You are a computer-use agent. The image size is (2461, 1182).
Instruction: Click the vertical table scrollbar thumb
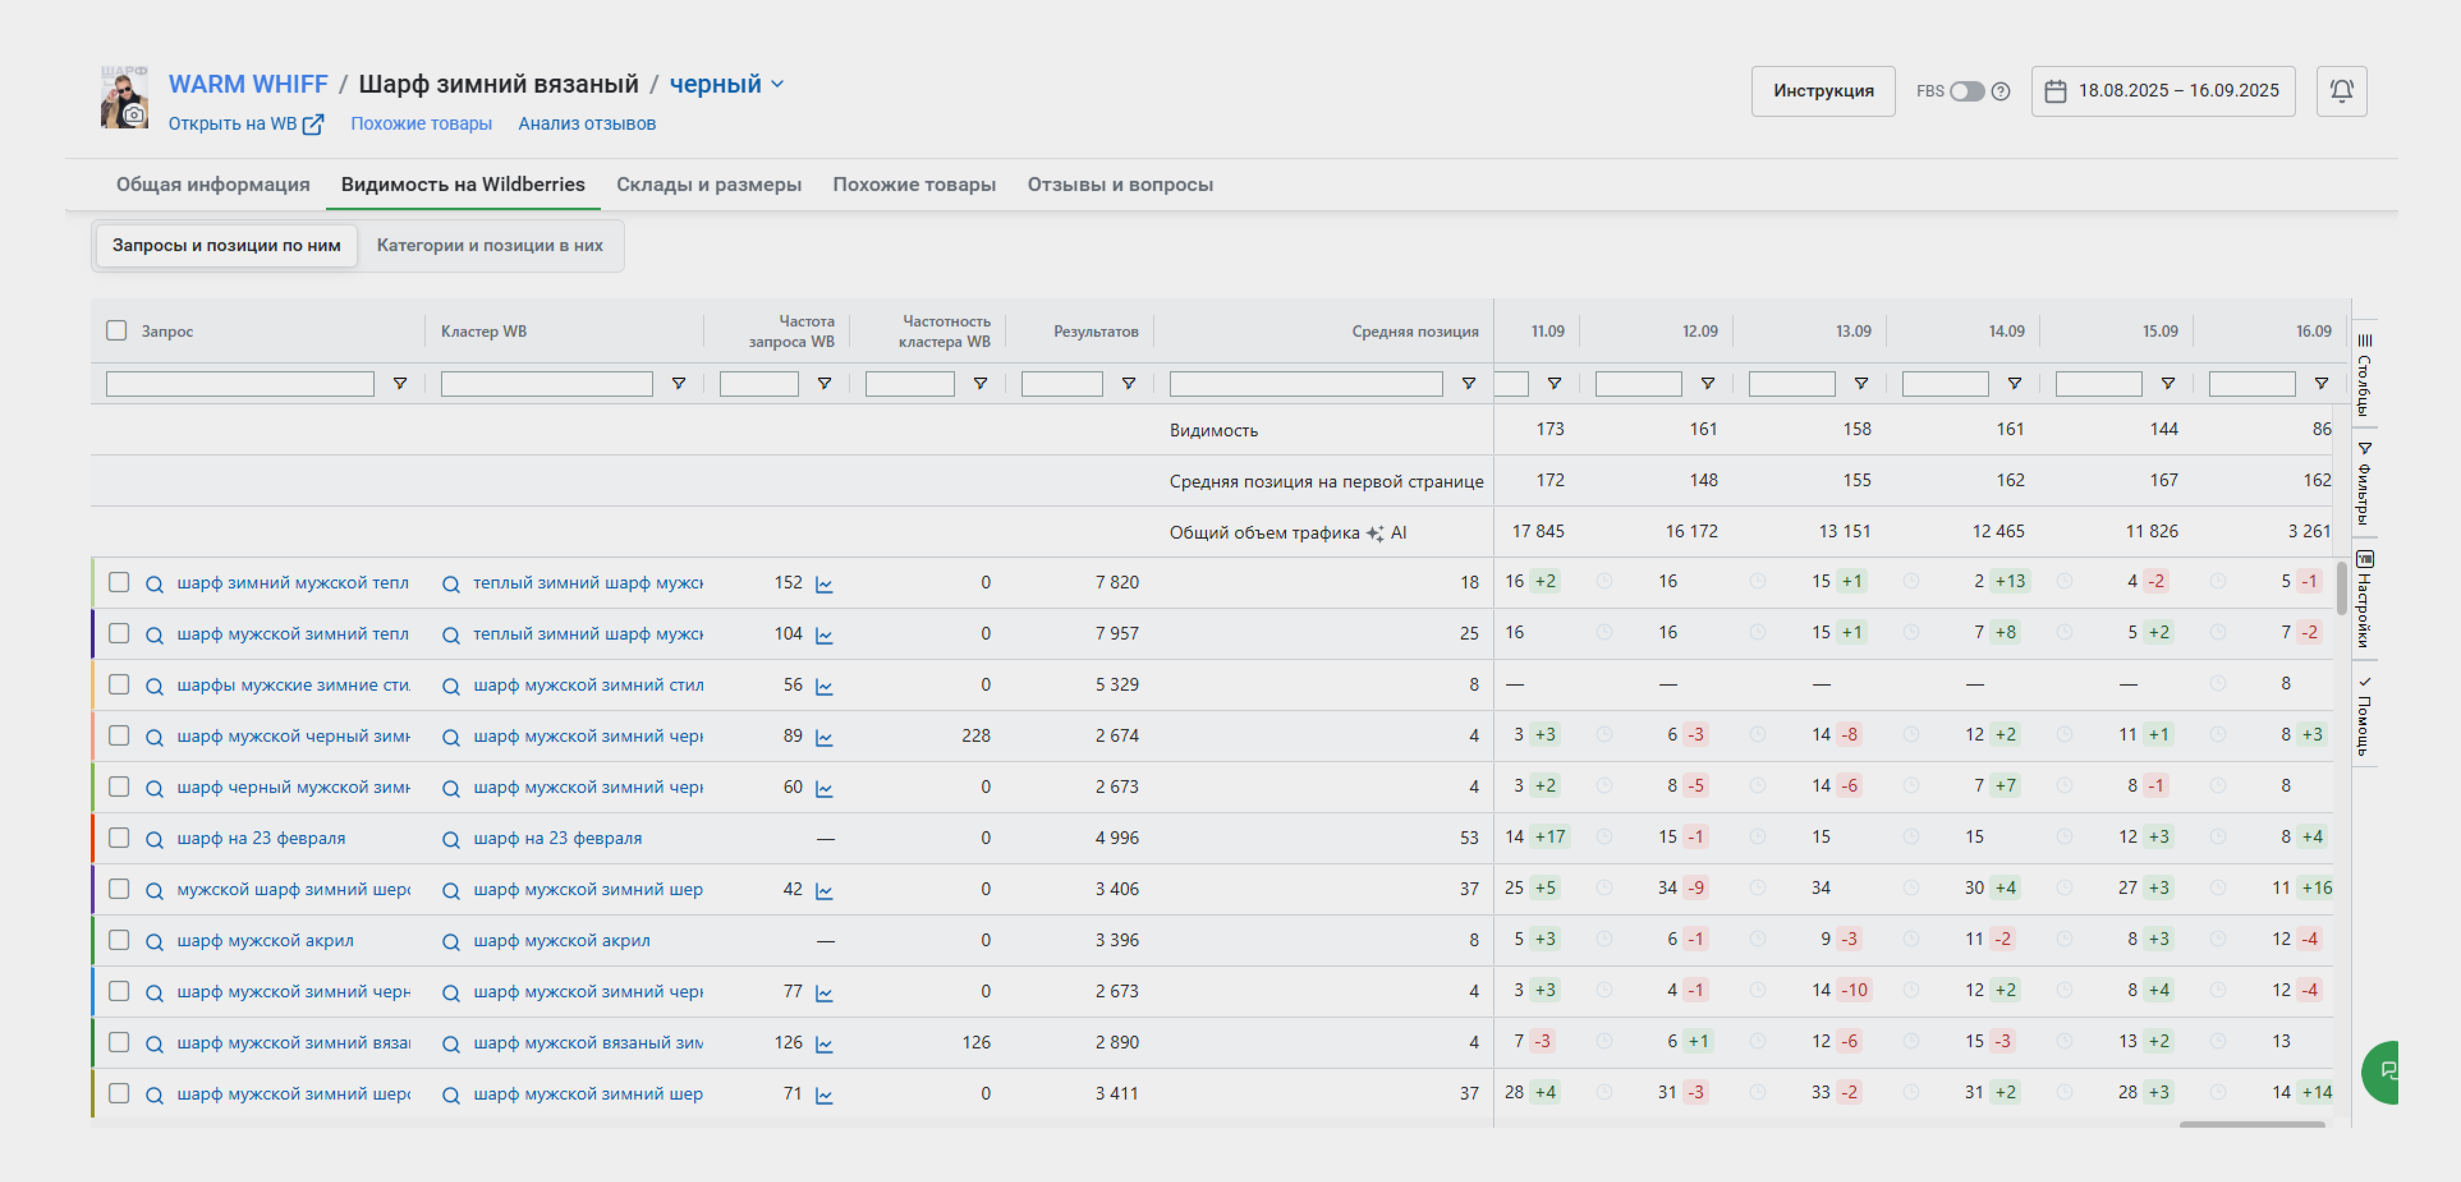2342,589
